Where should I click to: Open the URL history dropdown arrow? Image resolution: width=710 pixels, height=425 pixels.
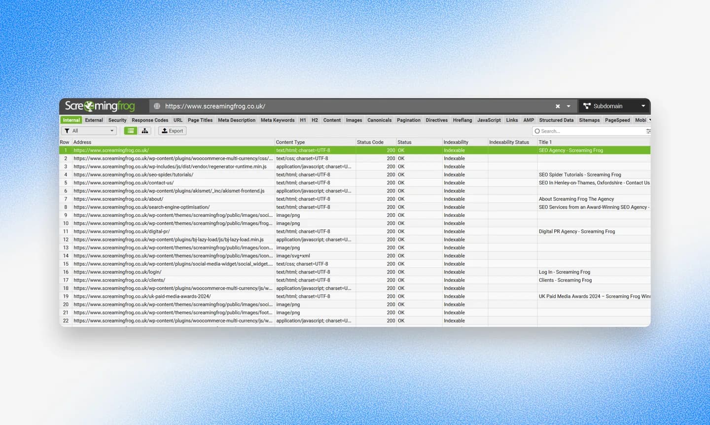coord(568,106)
